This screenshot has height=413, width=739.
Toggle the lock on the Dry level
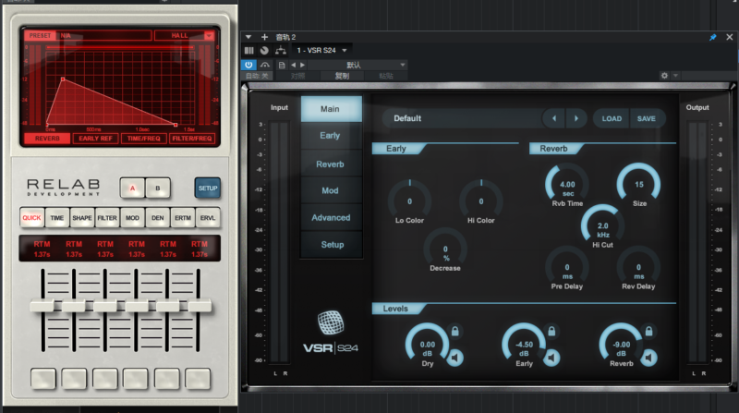[455, 331]
